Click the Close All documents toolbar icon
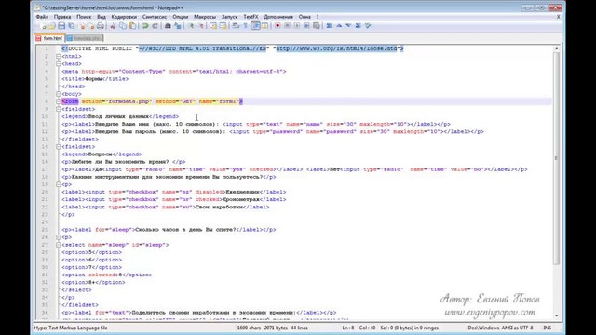The image size is (596, 335). pyautogui.click(x=91, y=26)
